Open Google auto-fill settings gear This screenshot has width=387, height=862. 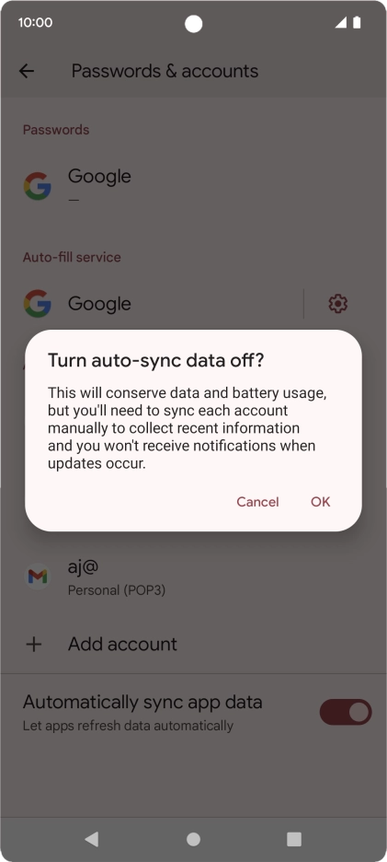coord(337,304)
